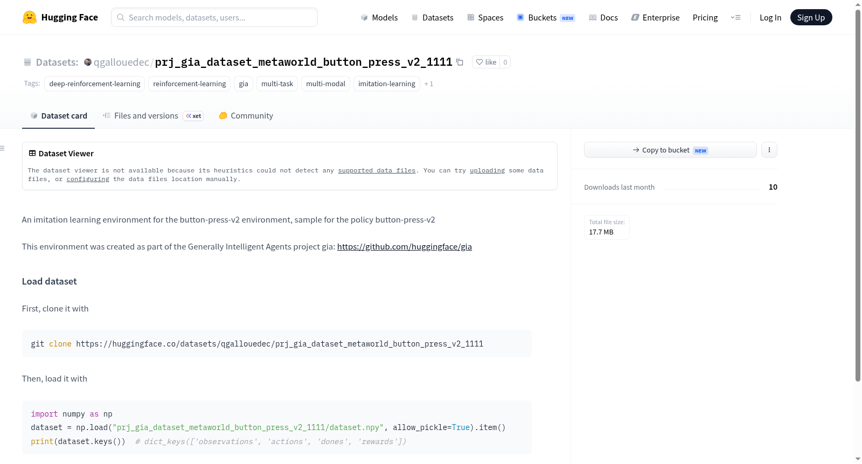This screenshot has height=464, width=862.
Task: Open the left sidebar table of contents icon
Action: pyautogui.click(x=3, y=148)
